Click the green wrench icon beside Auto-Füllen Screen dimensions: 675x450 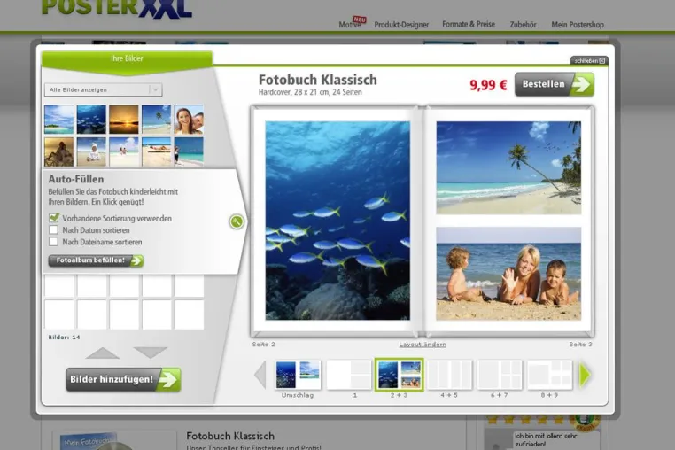pos(237,221)
